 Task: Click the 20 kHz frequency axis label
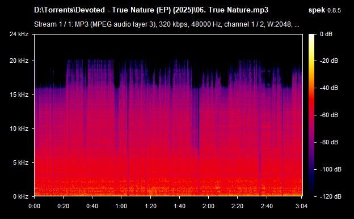pyautogui.click(x=19, y=61)
